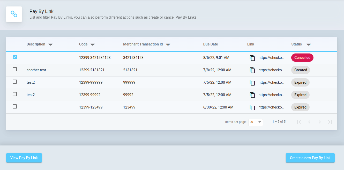Screen dimensions: 344x170
Task: Click the Cancelled status badge
Action: 302,58
